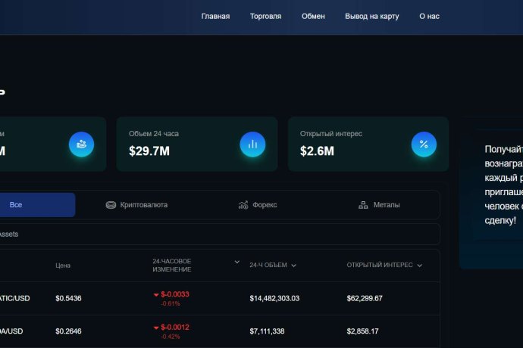Click the coin icon beside Криптовалюта
This screenshot has width=523, height=348.
coord(111,205)
